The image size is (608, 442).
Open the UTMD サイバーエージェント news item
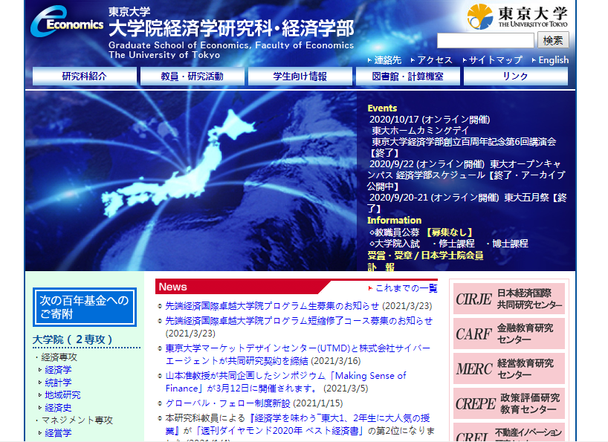298,354
